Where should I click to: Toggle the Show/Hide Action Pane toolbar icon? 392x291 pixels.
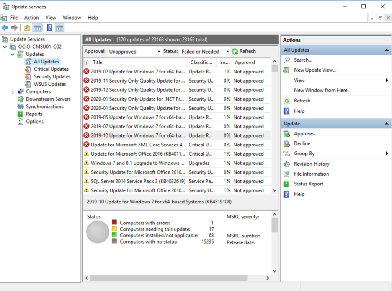pyautogui.click(x=60, y=28)
